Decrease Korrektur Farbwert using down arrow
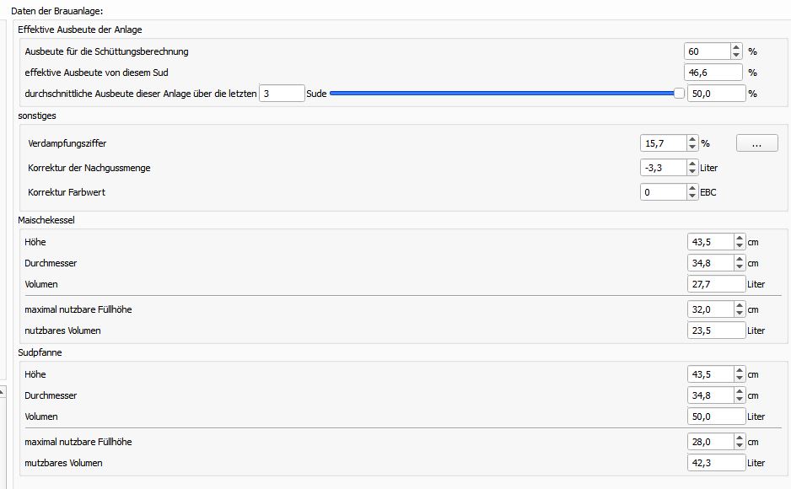Image resolution: width=791 pixels, height=489 pixels. click(693, 196)
